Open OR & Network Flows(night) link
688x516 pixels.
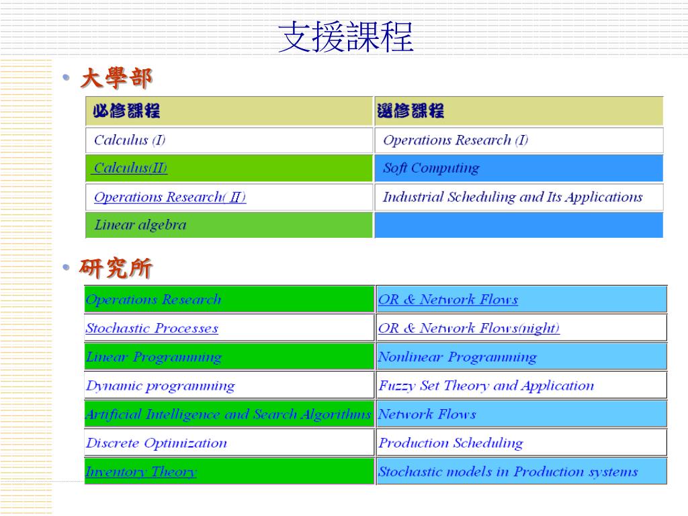468,328
